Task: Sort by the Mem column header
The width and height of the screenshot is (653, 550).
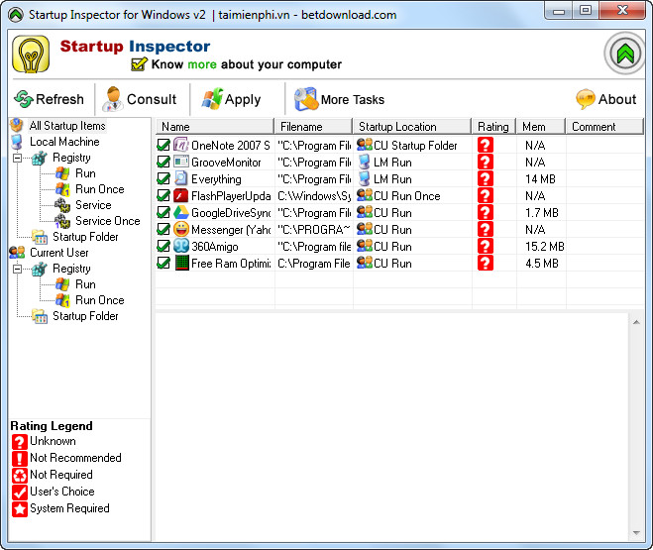Action: [x=541, y=127]
